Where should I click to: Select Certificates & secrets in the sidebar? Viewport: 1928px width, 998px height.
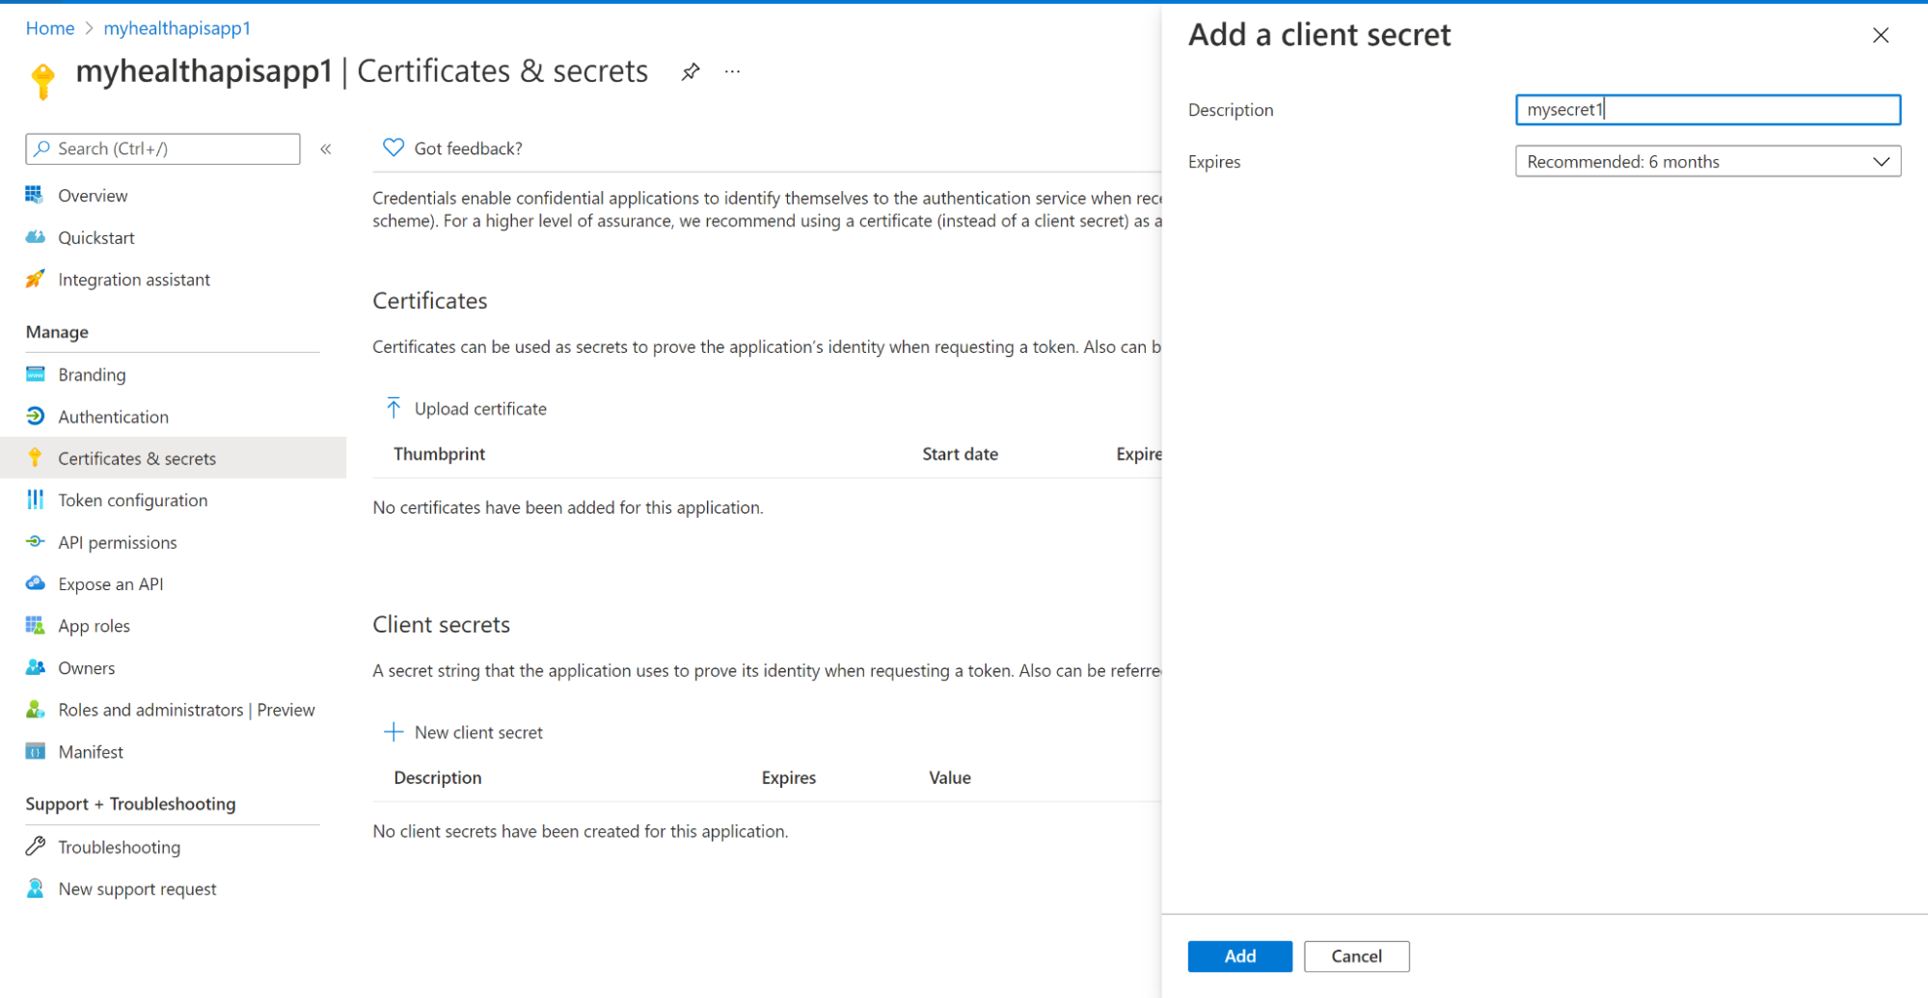click(x=137, y=458)
